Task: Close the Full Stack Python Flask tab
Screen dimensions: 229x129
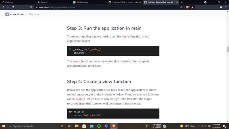Action: pyautogui.click(x=177, y=2)
